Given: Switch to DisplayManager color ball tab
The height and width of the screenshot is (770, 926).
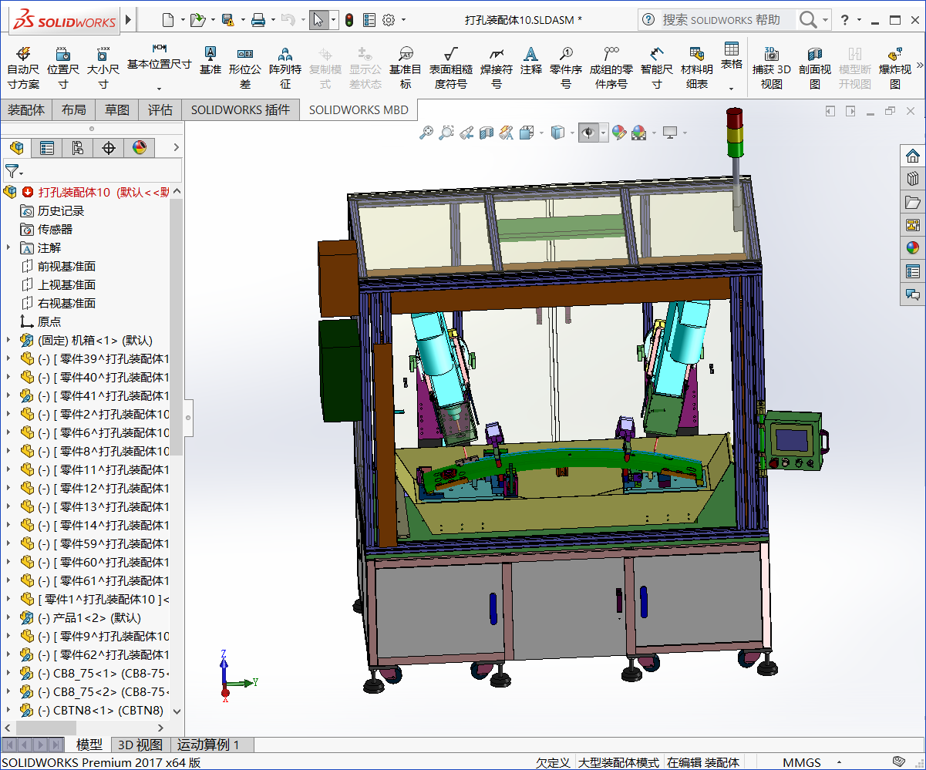Looking at the screenshot, I should [x=140, y=147].
